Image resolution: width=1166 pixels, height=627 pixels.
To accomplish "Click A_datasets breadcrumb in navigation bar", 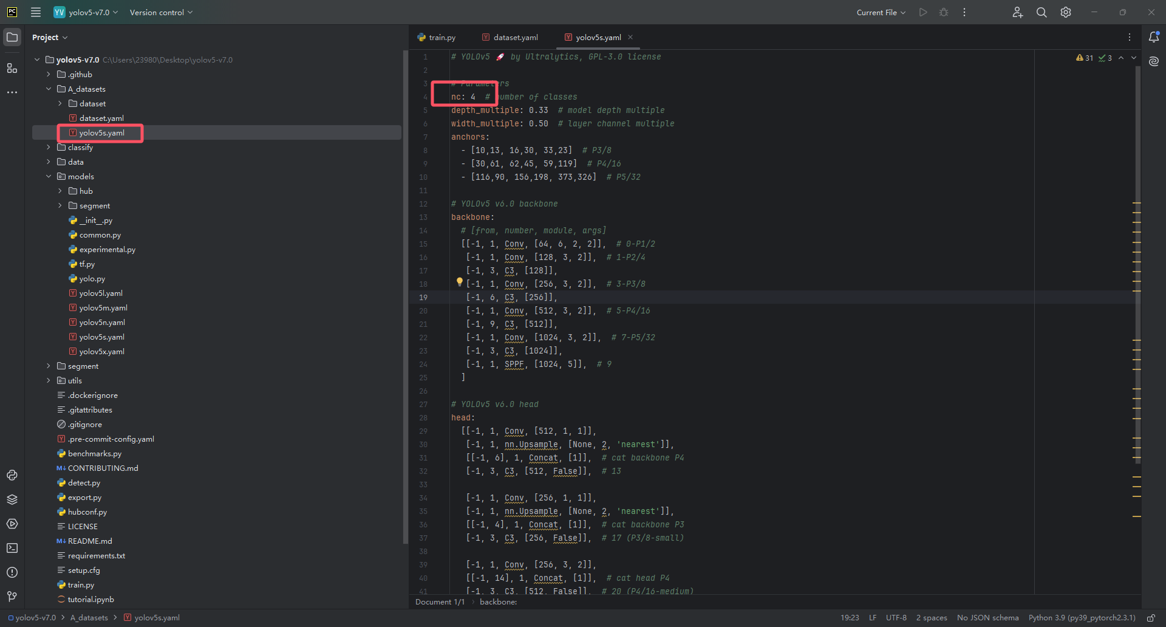I will 89,618.
